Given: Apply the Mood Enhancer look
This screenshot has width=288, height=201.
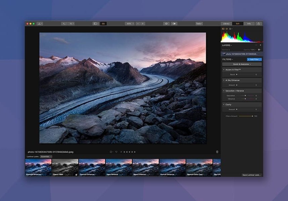Looking at the screenshot, I should tap(145, 167).
